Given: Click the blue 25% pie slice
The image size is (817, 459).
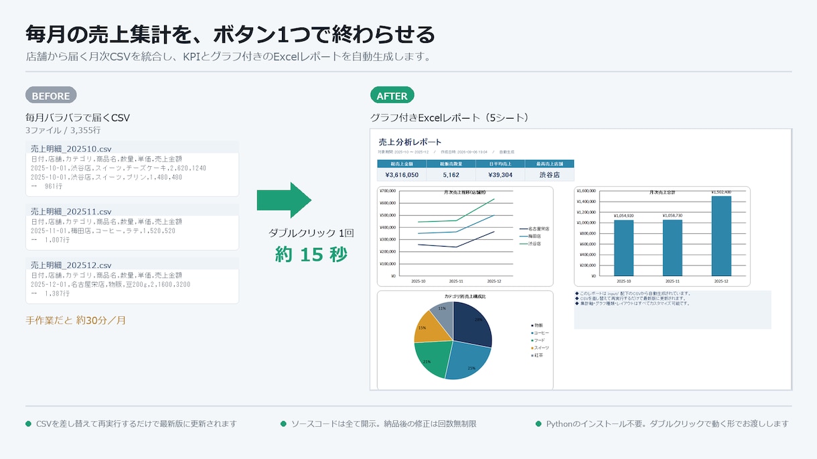Looking at the screenshot, I should (469, 362).
